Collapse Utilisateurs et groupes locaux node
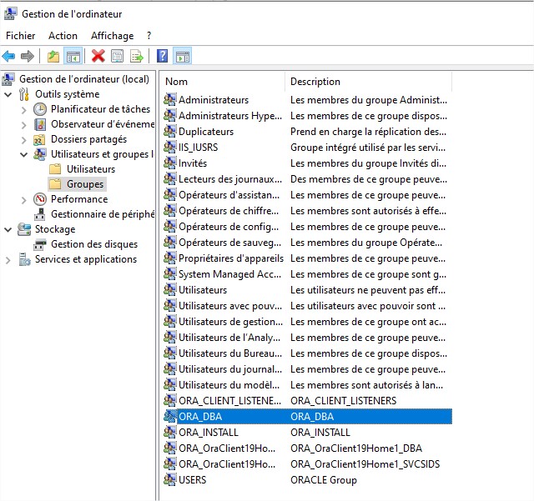The width and height of the screenshot is (534, 501). (23, 154)
